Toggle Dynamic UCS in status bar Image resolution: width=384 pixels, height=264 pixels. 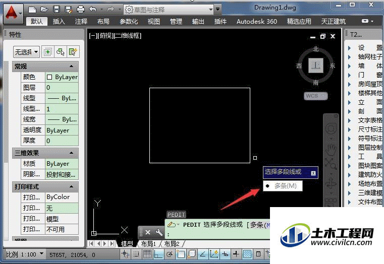click(x=214, y=254)
